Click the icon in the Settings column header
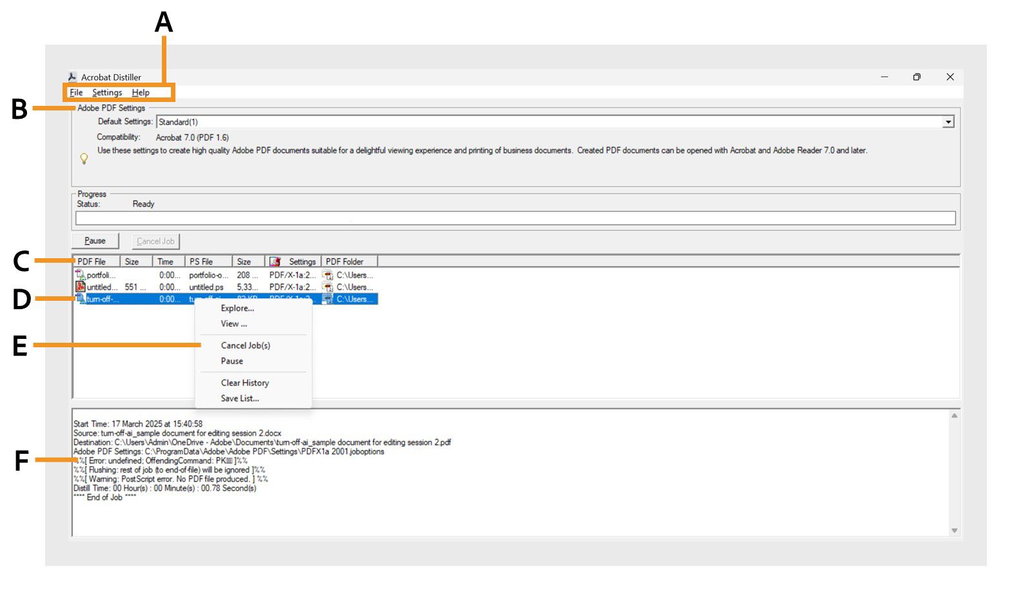The width and height of the screenshot is (1032, 610). 275,261
